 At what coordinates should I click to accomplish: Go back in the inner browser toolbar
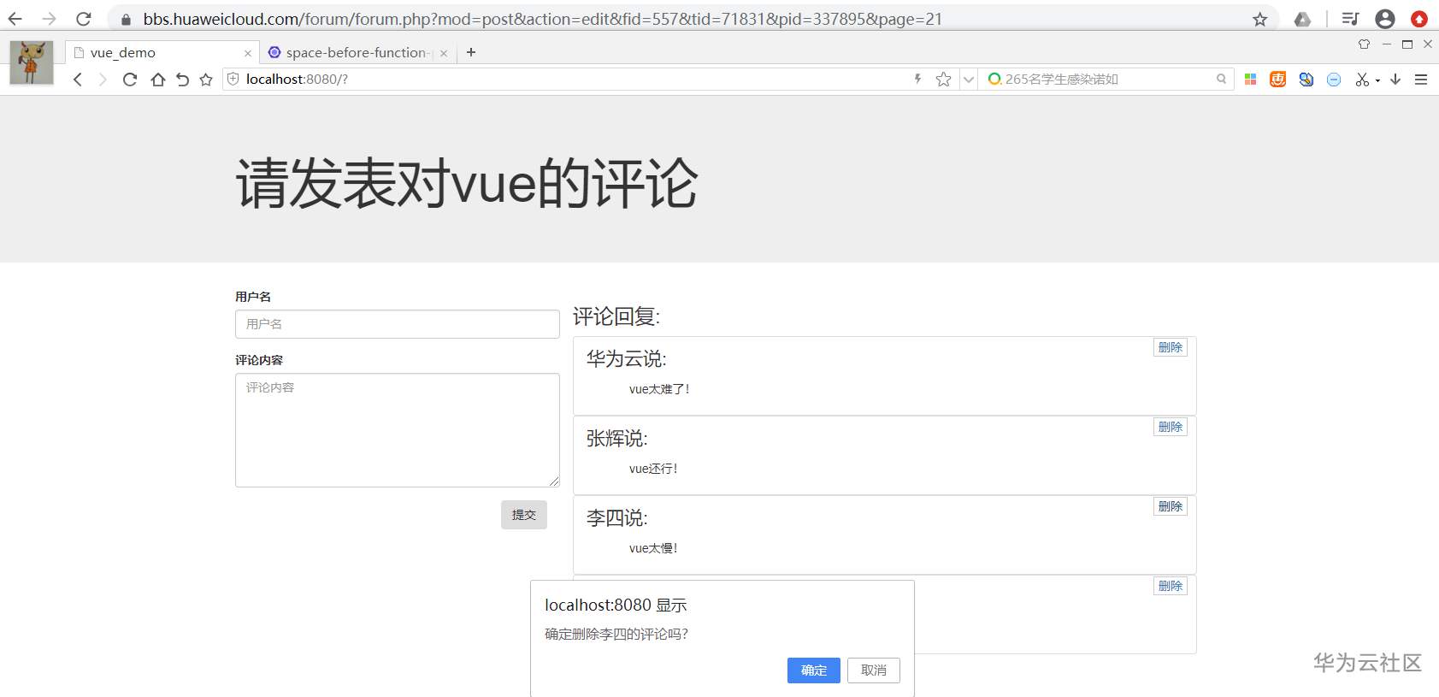pos(78,80)
